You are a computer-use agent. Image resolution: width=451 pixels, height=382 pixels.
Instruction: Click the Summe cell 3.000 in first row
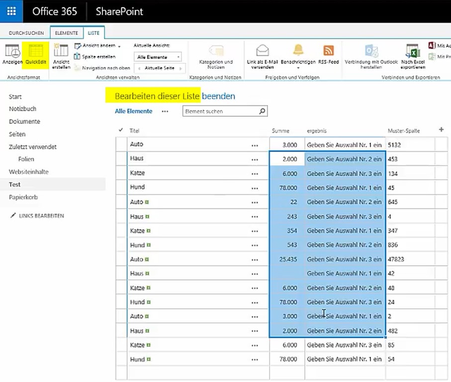[287, 144]
